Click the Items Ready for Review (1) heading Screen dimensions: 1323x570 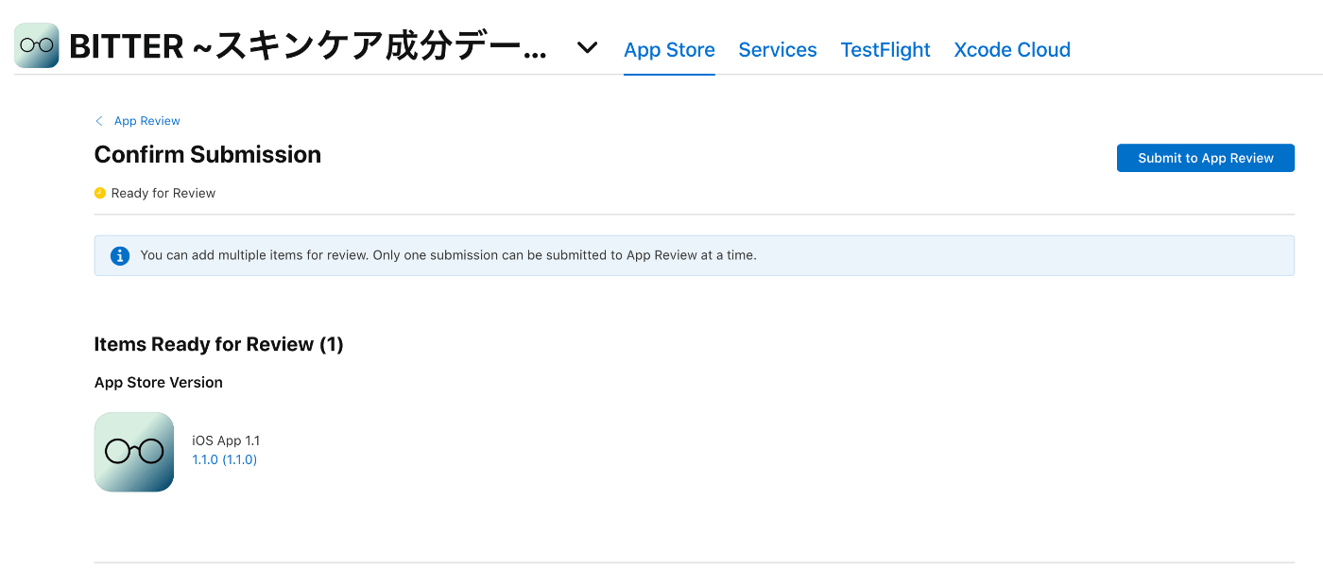click(219, 344)
